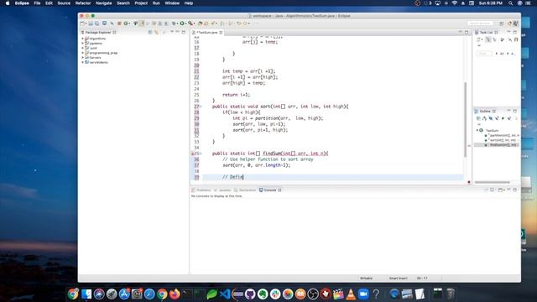The image size is (537, 302).
Task: Toggle Skip All Breakpoints in toolbar
Action: [x=112, y=23]
